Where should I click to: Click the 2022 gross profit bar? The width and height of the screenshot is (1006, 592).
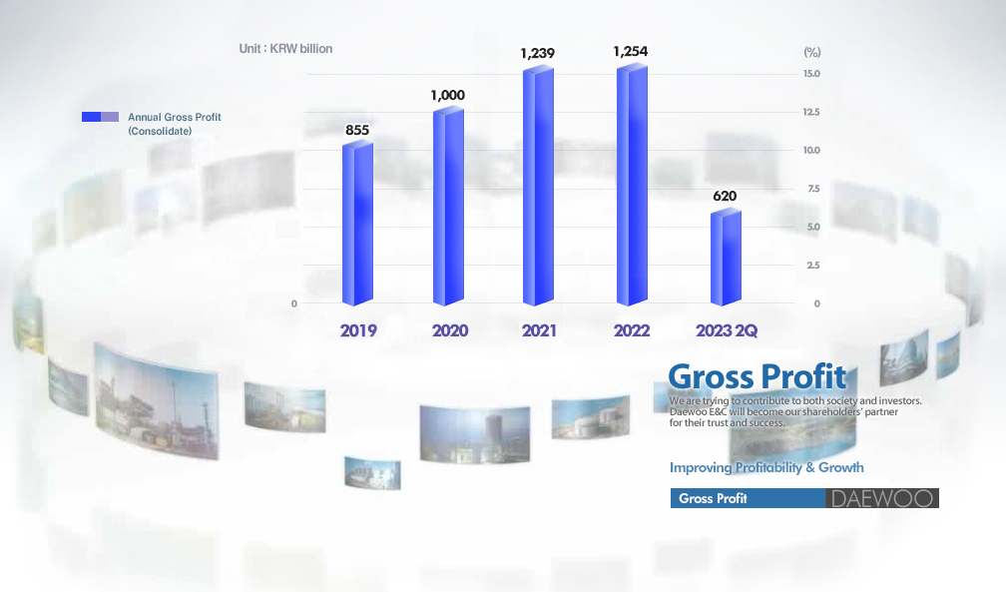(x=632, y=184)
